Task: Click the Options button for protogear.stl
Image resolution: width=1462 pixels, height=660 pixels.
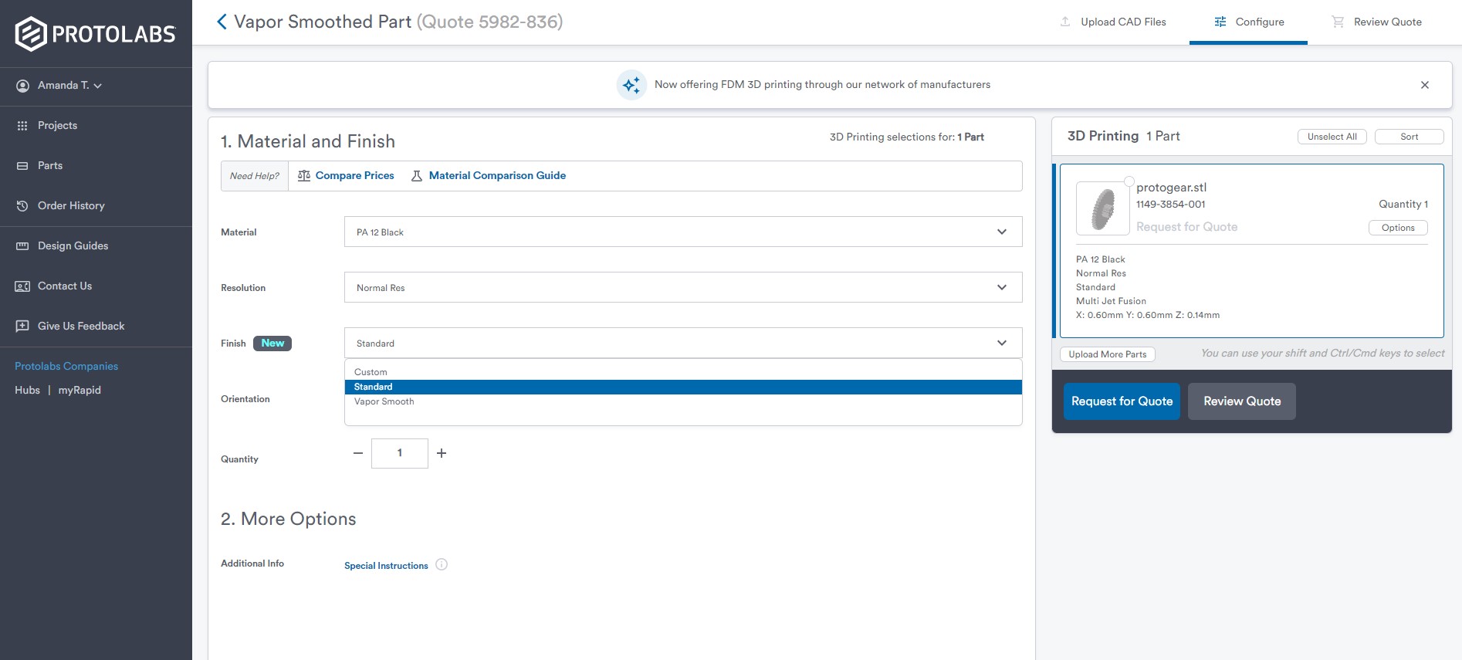Action: pos(1398,228)
